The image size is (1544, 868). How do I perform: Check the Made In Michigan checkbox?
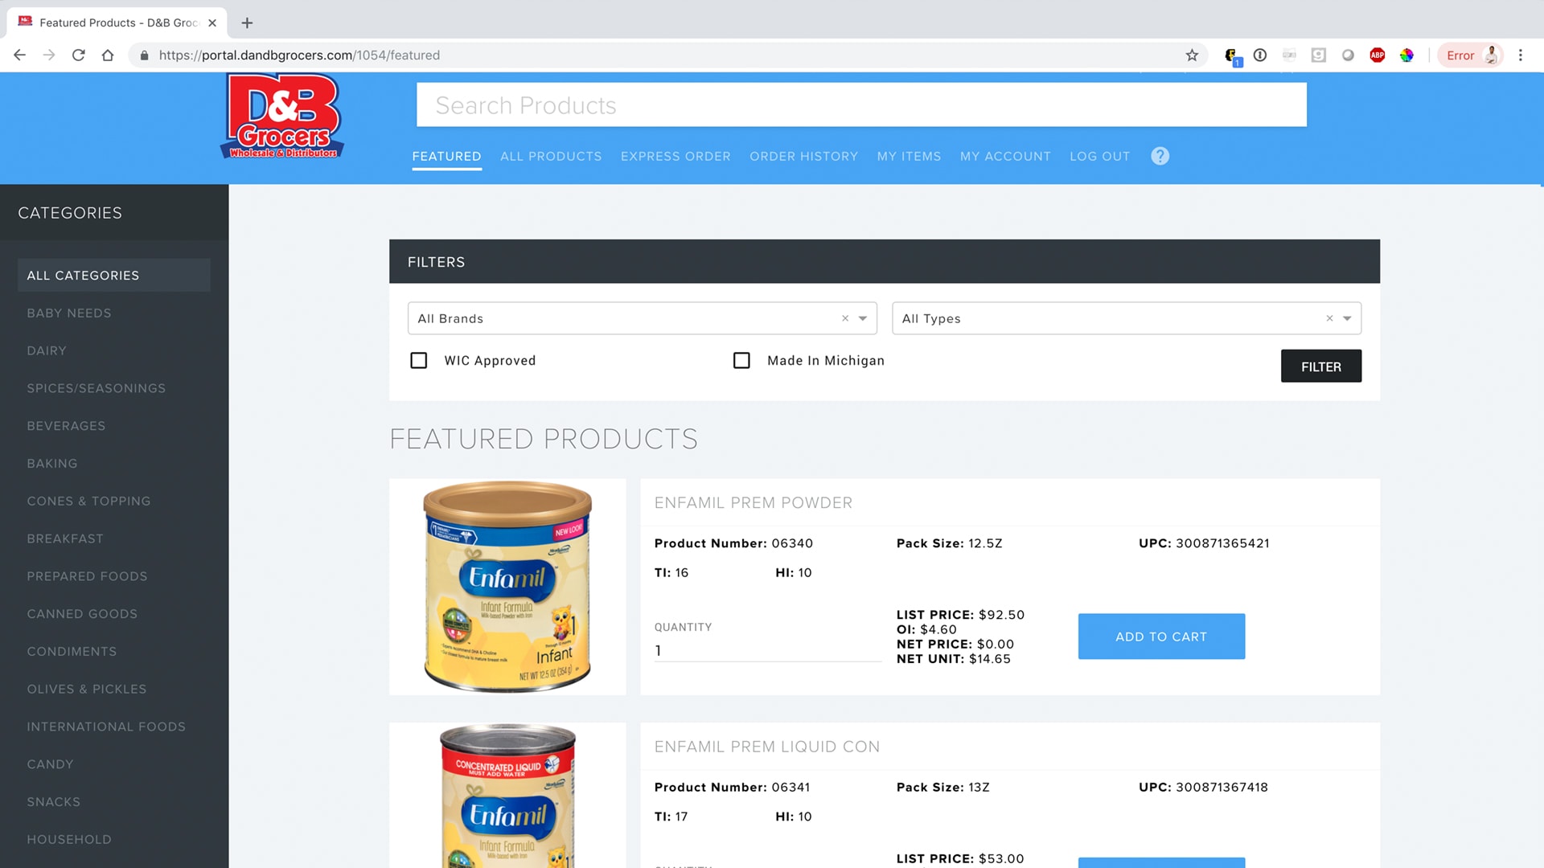pos(741,360)
